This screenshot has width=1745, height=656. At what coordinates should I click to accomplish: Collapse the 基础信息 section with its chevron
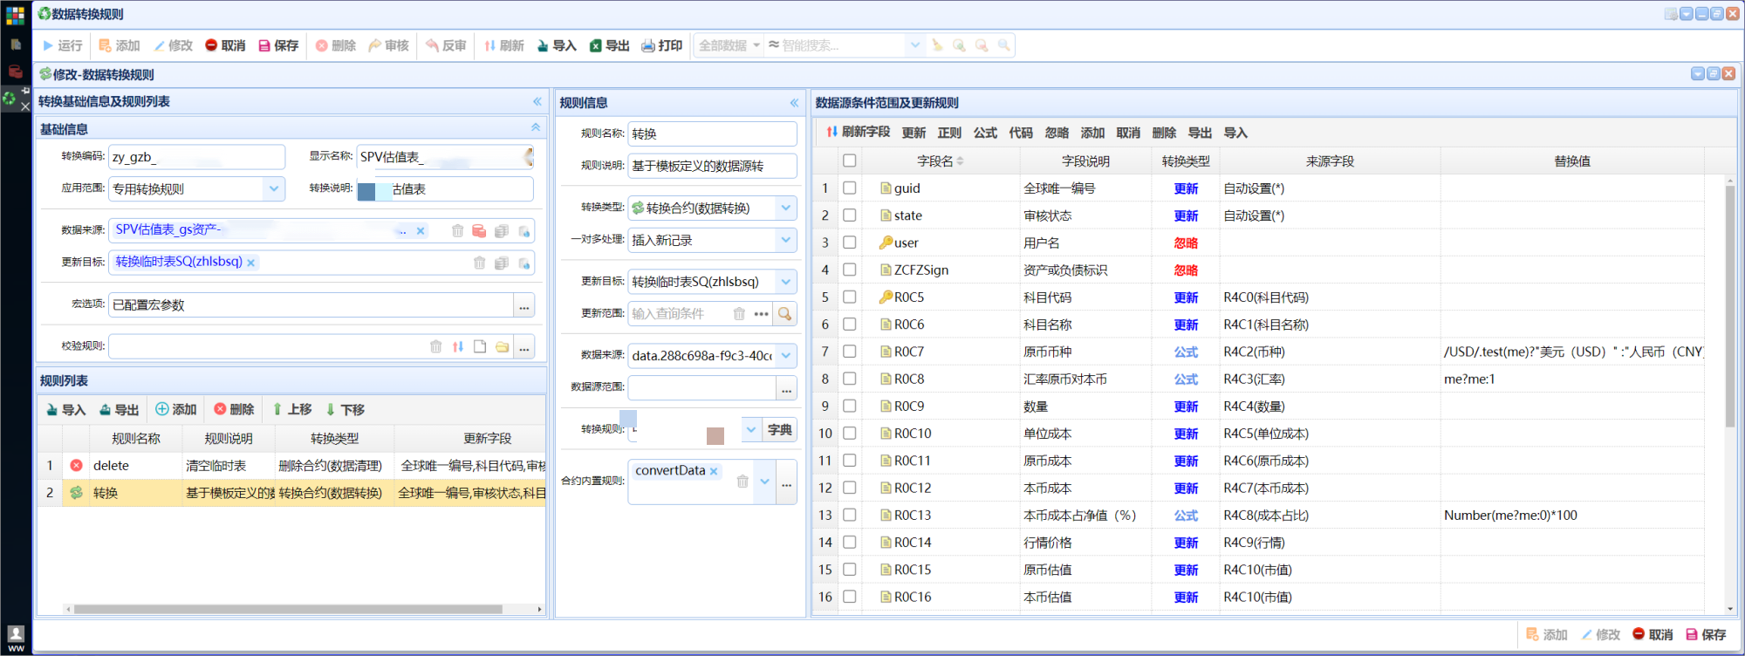click(536, 127)
